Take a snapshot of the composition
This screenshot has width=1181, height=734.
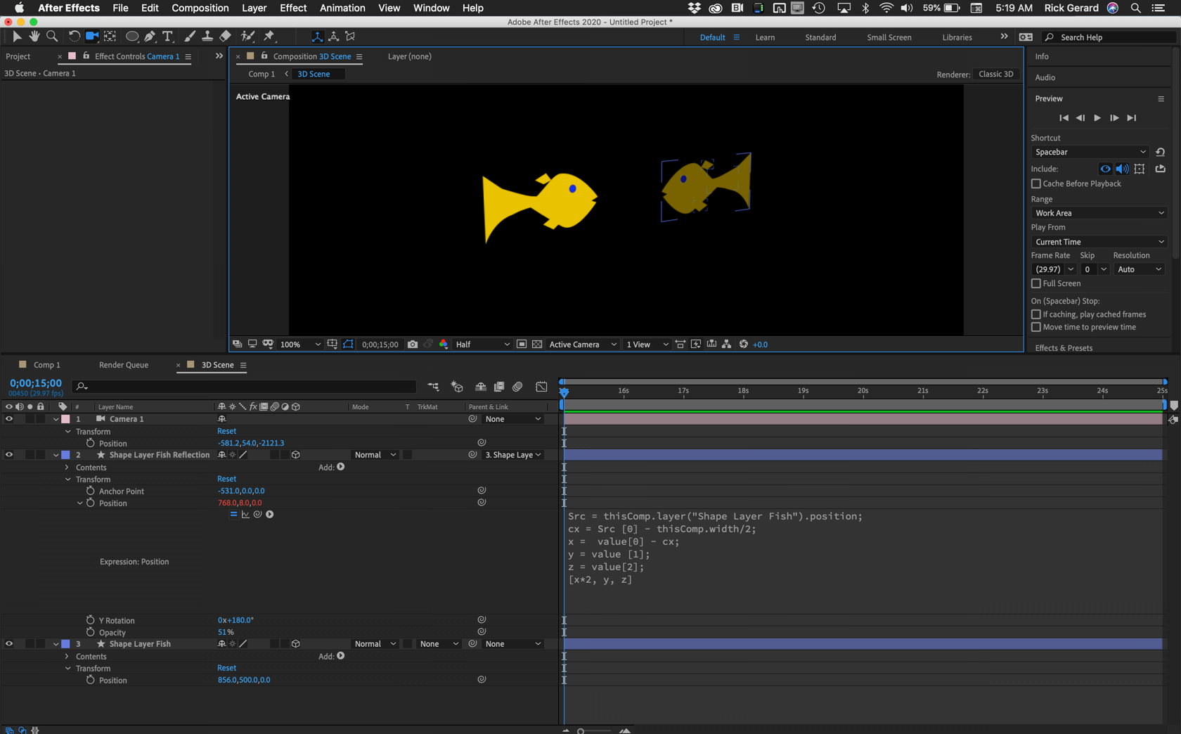point(413,344)
